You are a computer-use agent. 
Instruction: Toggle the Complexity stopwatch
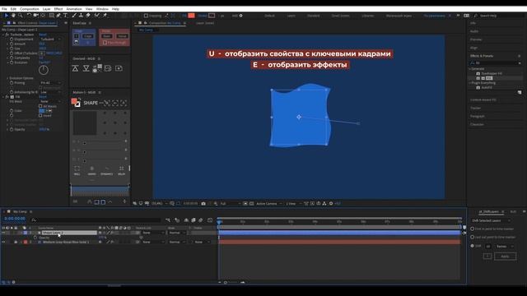(x=12, y=58)
